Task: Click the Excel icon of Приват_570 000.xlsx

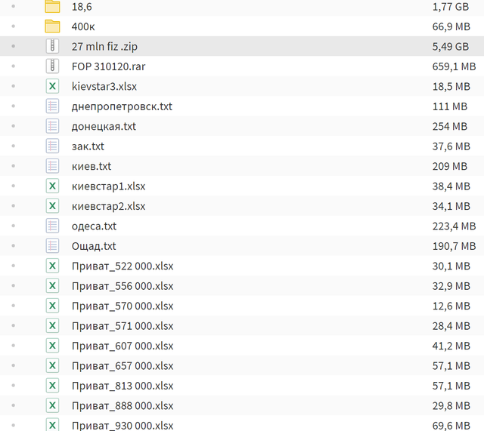Action: pos(52,306)
